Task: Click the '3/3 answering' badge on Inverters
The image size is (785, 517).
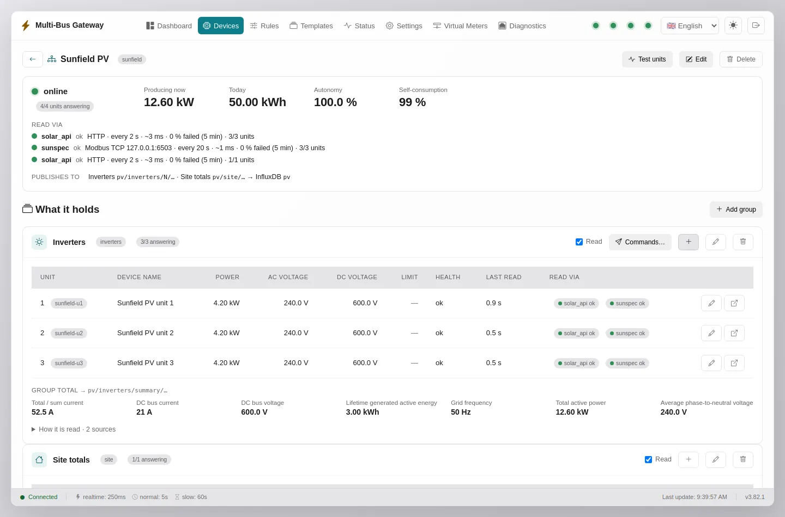Action: (x=158, y=242)
